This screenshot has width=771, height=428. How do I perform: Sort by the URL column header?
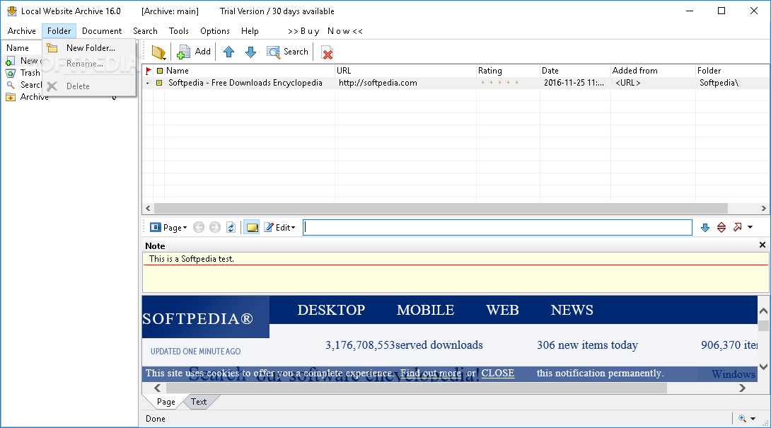tap(405, 70)
